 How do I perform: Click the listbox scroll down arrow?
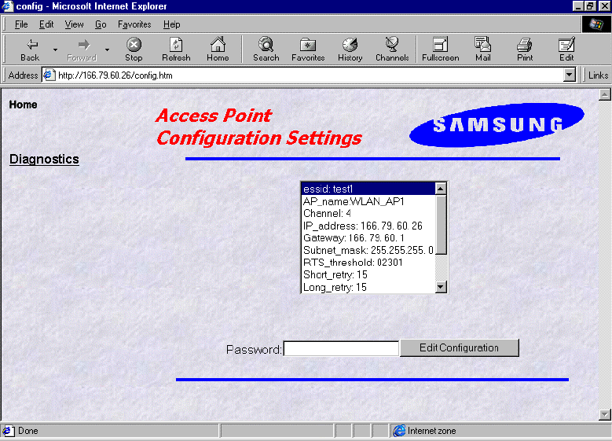click(441, 287)
